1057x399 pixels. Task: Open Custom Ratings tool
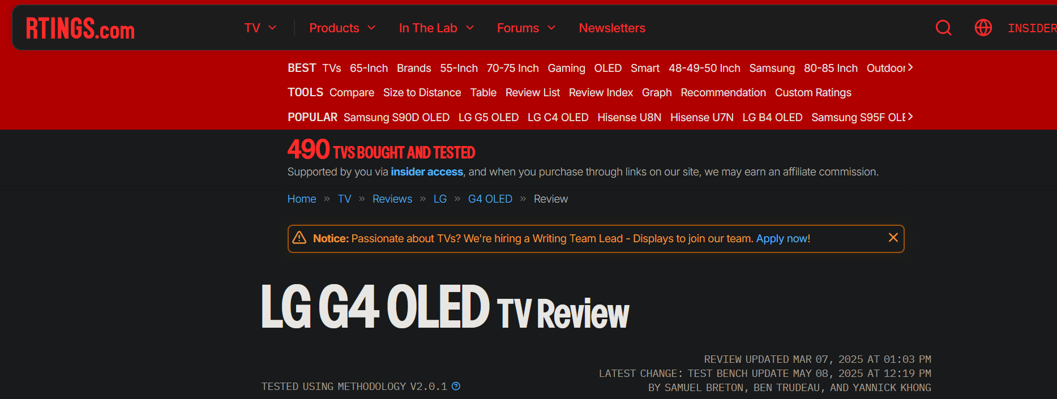point(813,92)
